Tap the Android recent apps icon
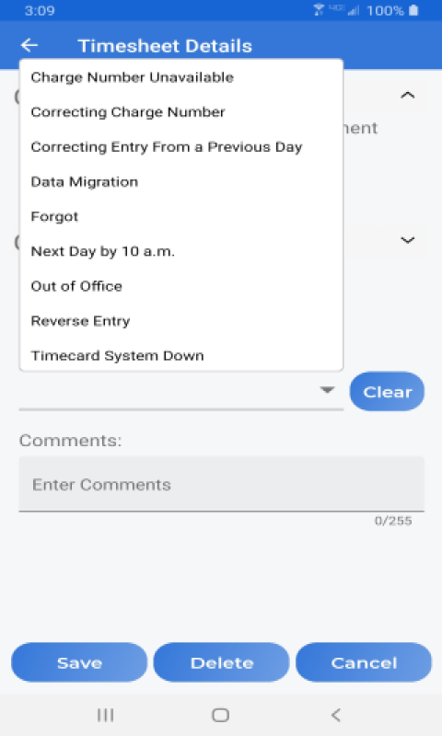 [105, 715]
